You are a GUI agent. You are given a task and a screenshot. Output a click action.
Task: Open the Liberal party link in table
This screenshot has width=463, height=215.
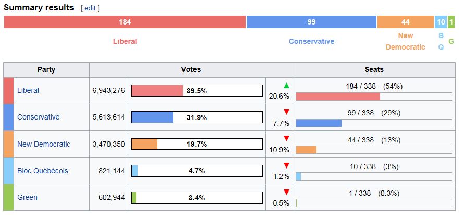pos(28,90)
